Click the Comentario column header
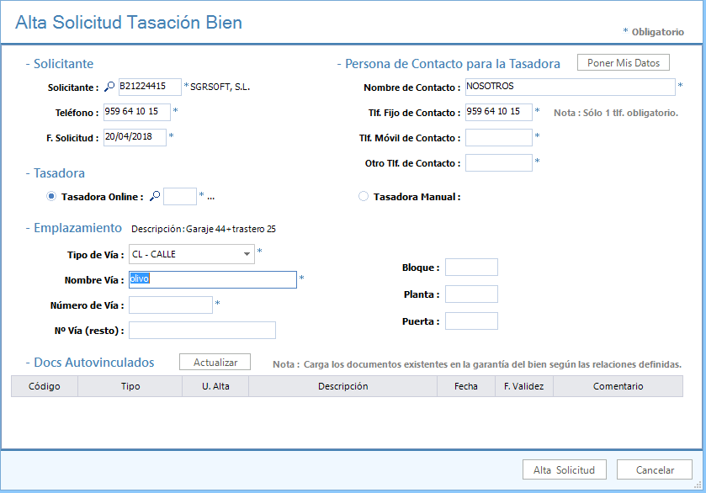This screenshot has height=493, width=706. point(618,386)
